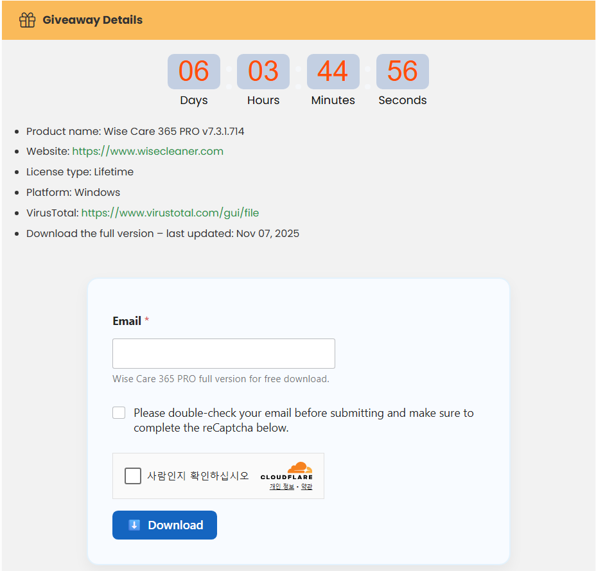Open the VirusTotal file report link
Viewport: 596px width, 571px height.
[x=170, y=213]
